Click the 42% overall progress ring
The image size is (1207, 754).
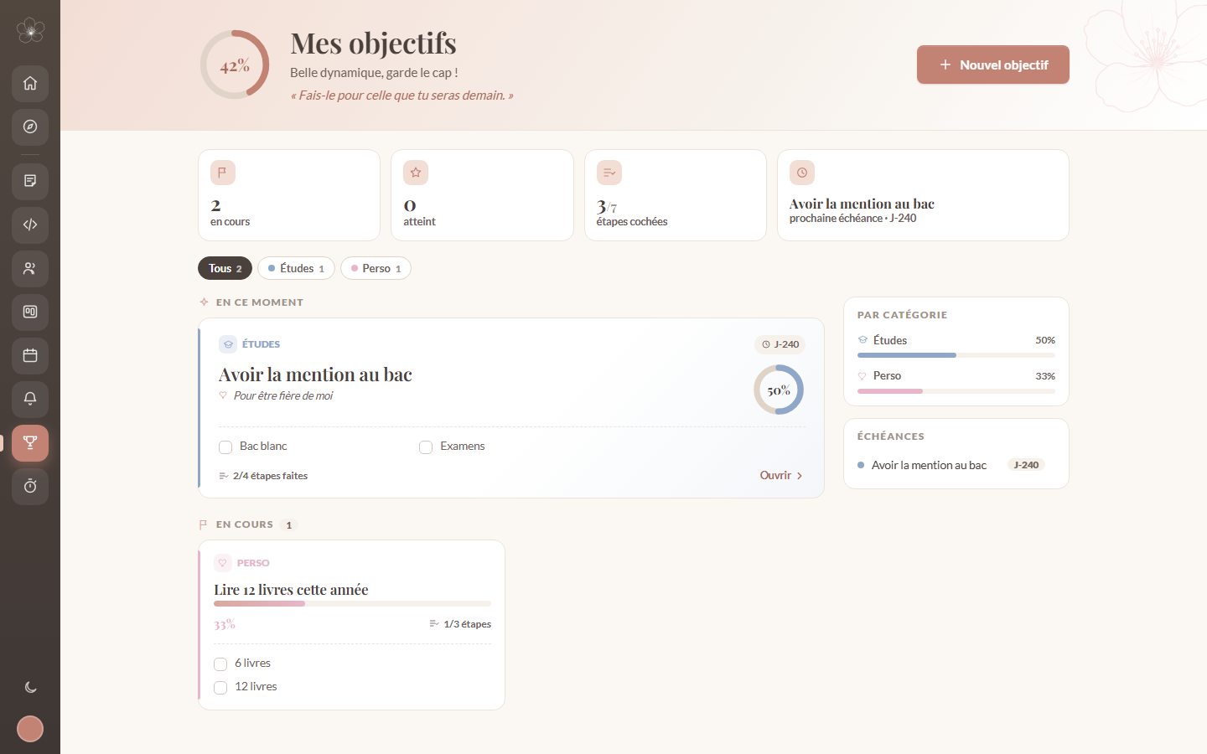pos(235,65)
